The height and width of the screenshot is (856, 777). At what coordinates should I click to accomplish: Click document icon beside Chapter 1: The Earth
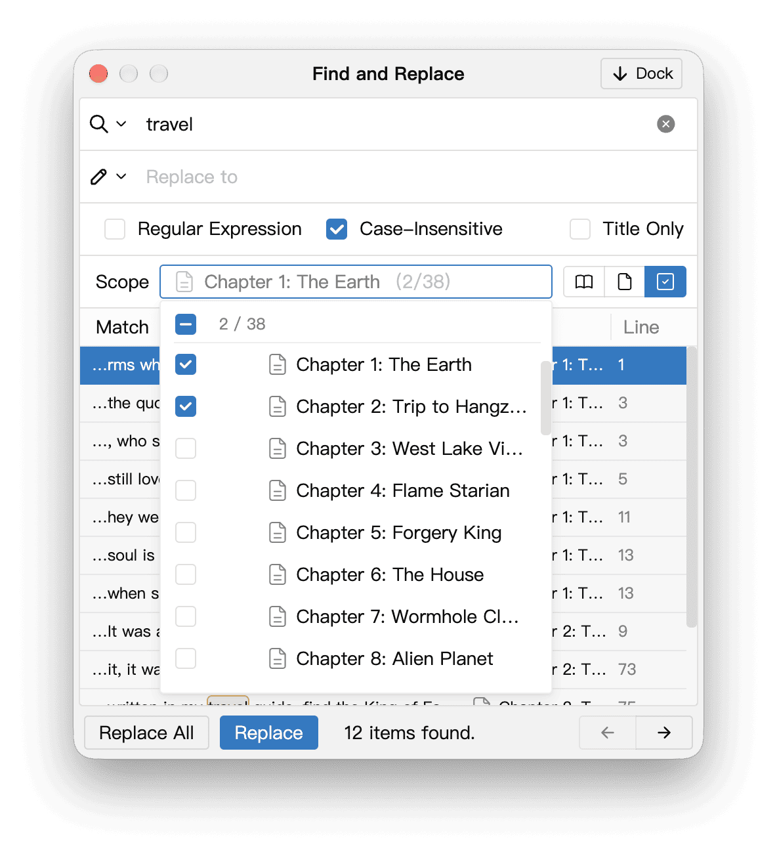tap(278, 364)
